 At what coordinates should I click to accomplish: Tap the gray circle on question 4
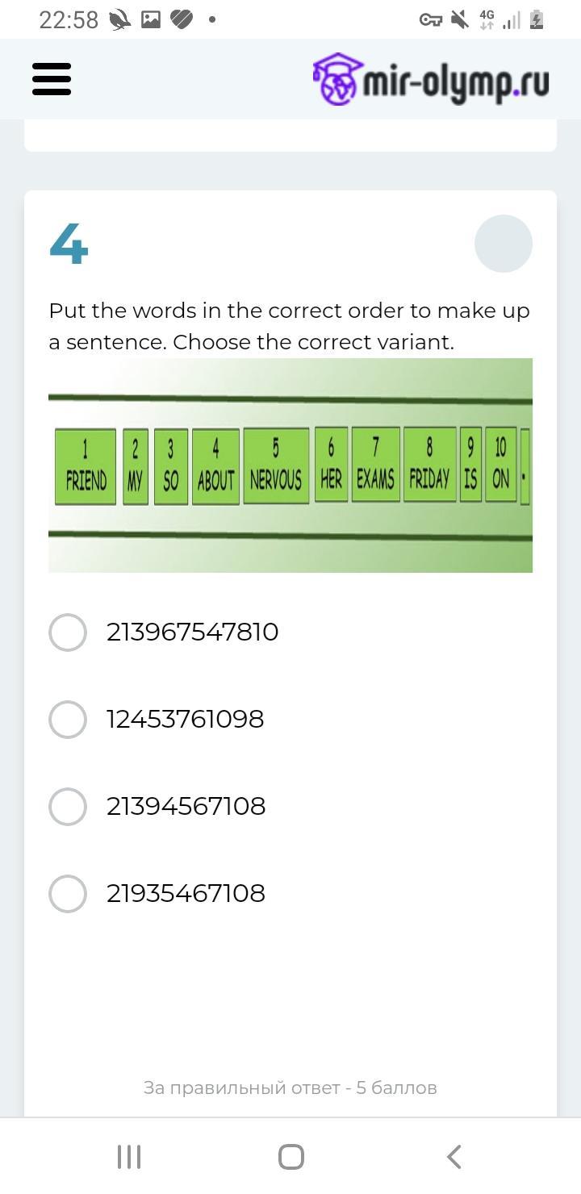[x=504, y=244]
